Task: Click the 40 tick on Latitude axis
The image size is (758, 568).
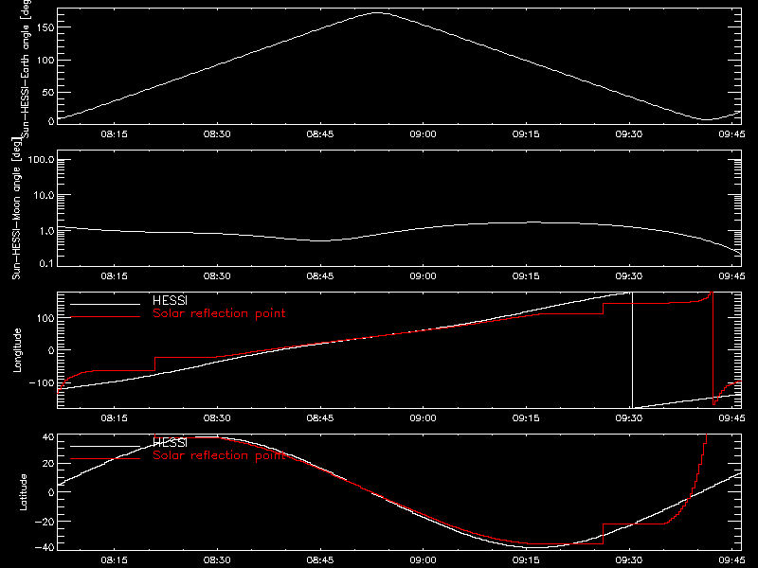Action: [x=48, y=437]
